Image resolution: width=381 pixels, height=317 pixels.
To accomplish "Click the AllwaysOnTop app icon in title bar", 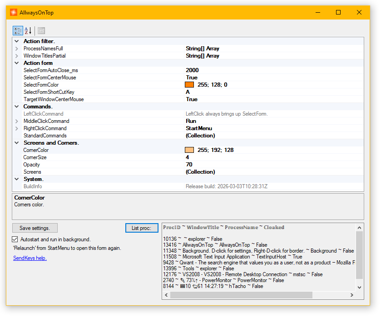I will 14,12.
